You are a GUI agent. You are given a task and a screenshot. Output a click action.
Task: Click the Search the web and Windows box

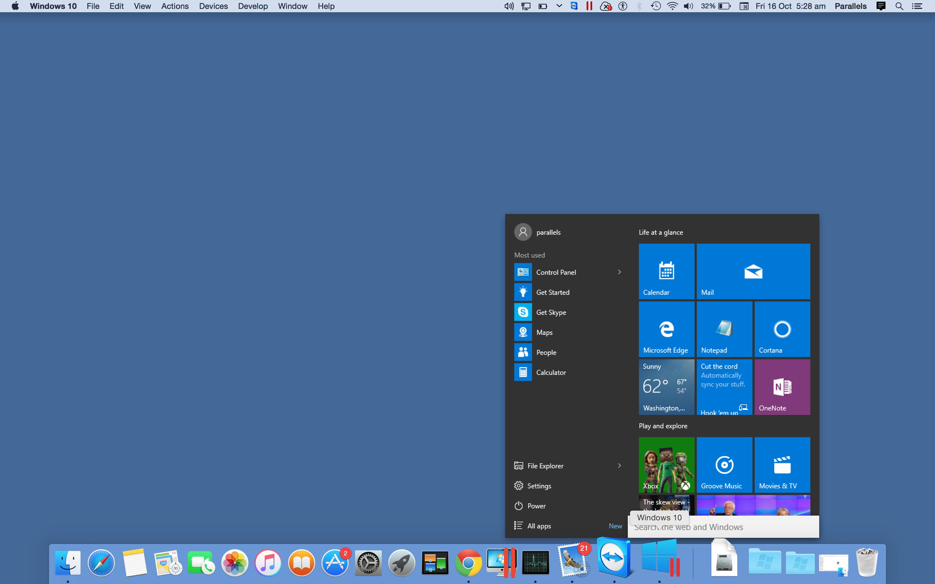point(723,527)
